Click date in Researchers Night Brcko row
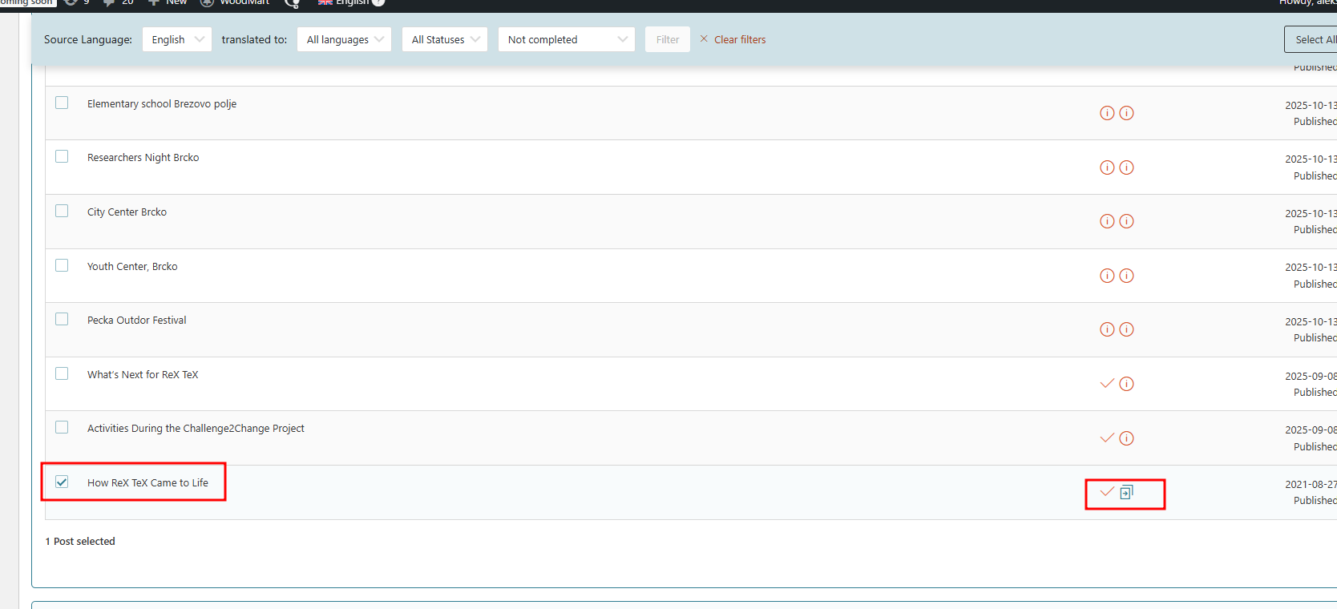Viewport: 1337px width, 609px height. (x=1311, y=159)
